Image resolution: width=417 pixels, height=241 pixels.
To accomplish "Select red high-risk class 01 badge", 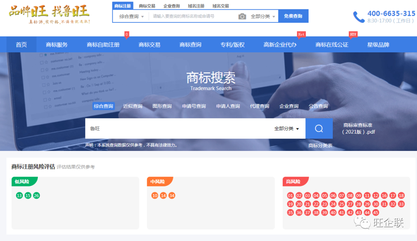I will (x=291, y=196).
